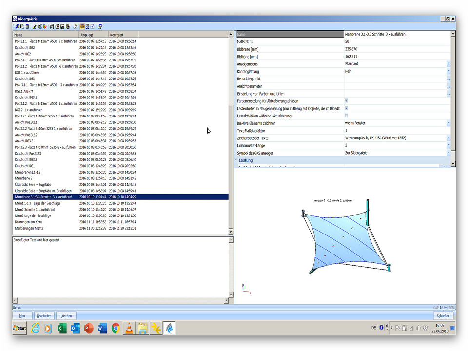This screenshot has height=351, width=468.
Task: Toggle Lasteinheiten in Neugenerierung checkbox
Action: coord(346,108)
